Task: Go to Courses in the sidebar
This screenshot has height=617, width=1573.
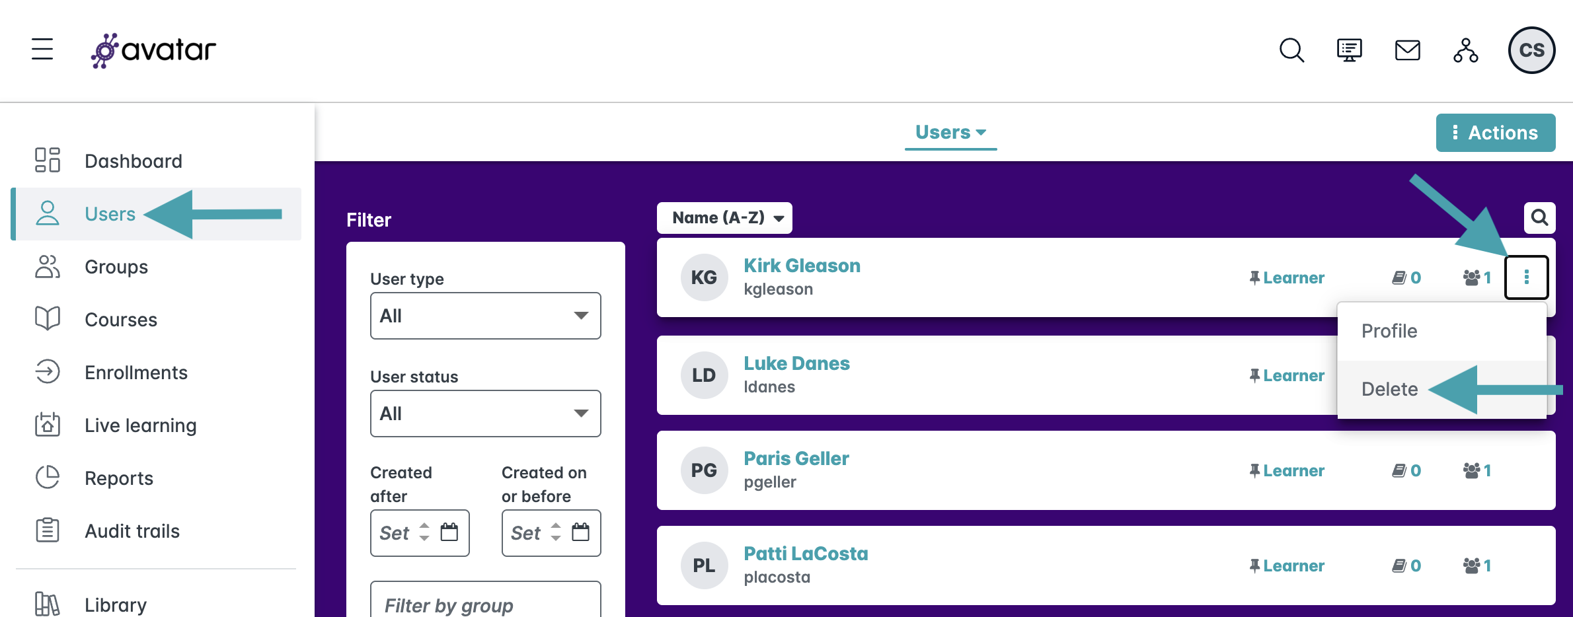Action: point(121,320)
